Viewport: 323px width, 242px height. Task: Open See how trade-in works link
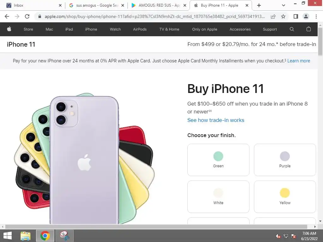[216, 120]
